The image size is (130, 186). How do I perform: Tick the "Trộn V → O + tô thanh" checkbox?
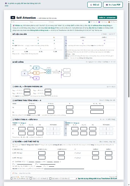click(31, 178)
